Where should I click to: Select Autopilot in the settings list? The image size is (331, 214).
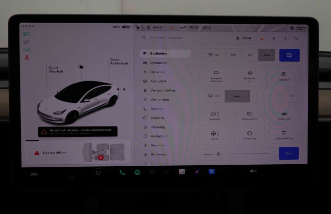pyautogui.click(x=158, y=81)
